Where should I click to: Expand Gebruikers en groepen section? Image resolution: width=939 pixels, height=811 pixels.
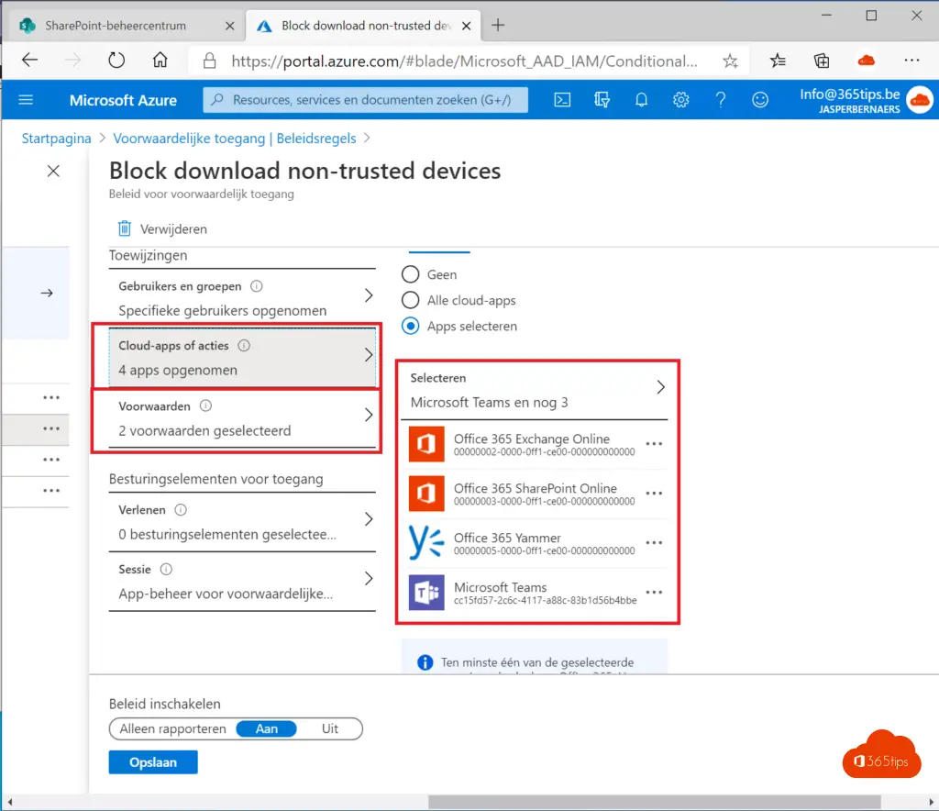(x=242, y=298)
